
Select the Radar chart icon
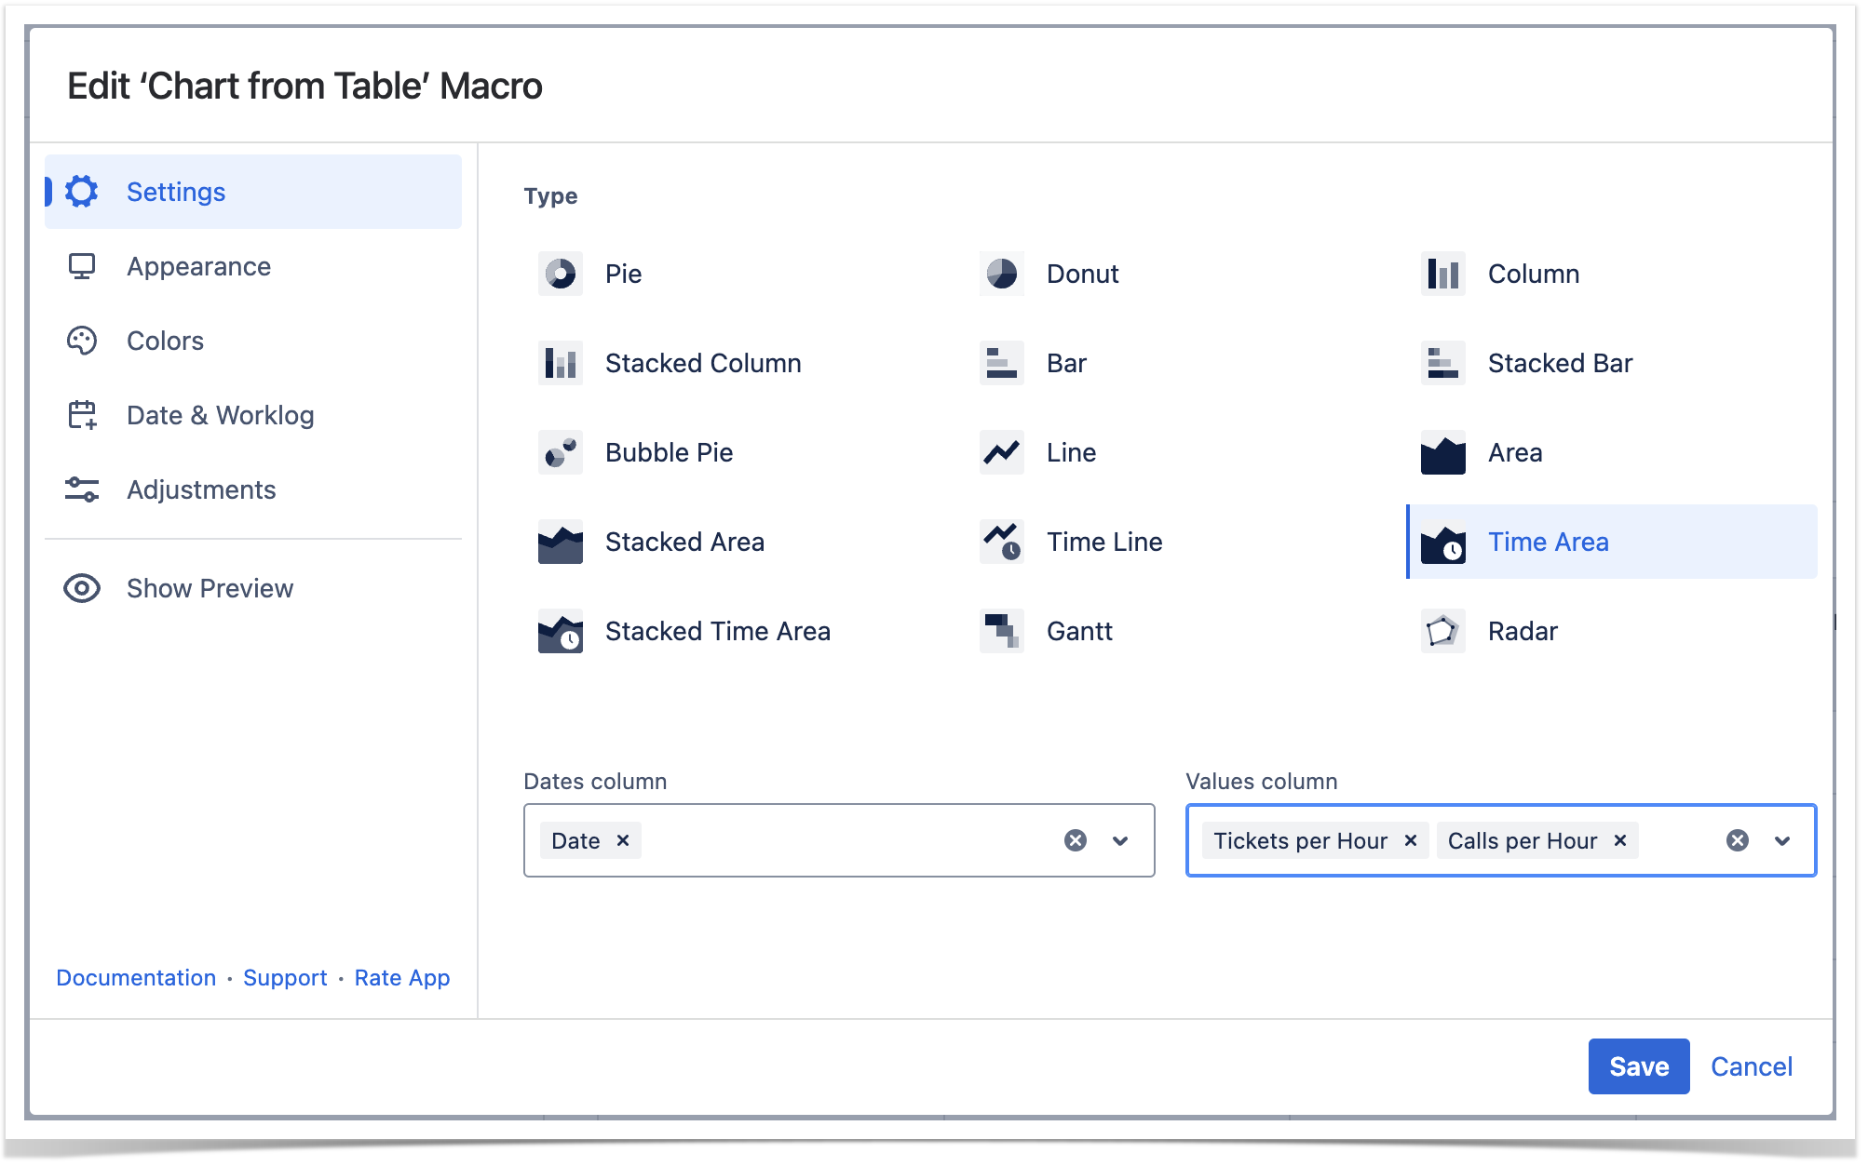(x=1442, y=631)
